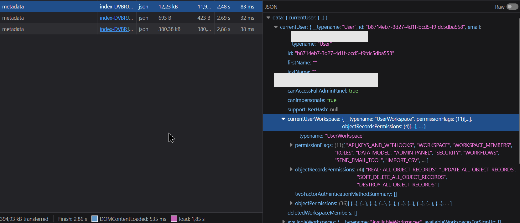
Task: Select the metadata request taking 83 ms
Action: pyautogui.click(x=131, y=7)
